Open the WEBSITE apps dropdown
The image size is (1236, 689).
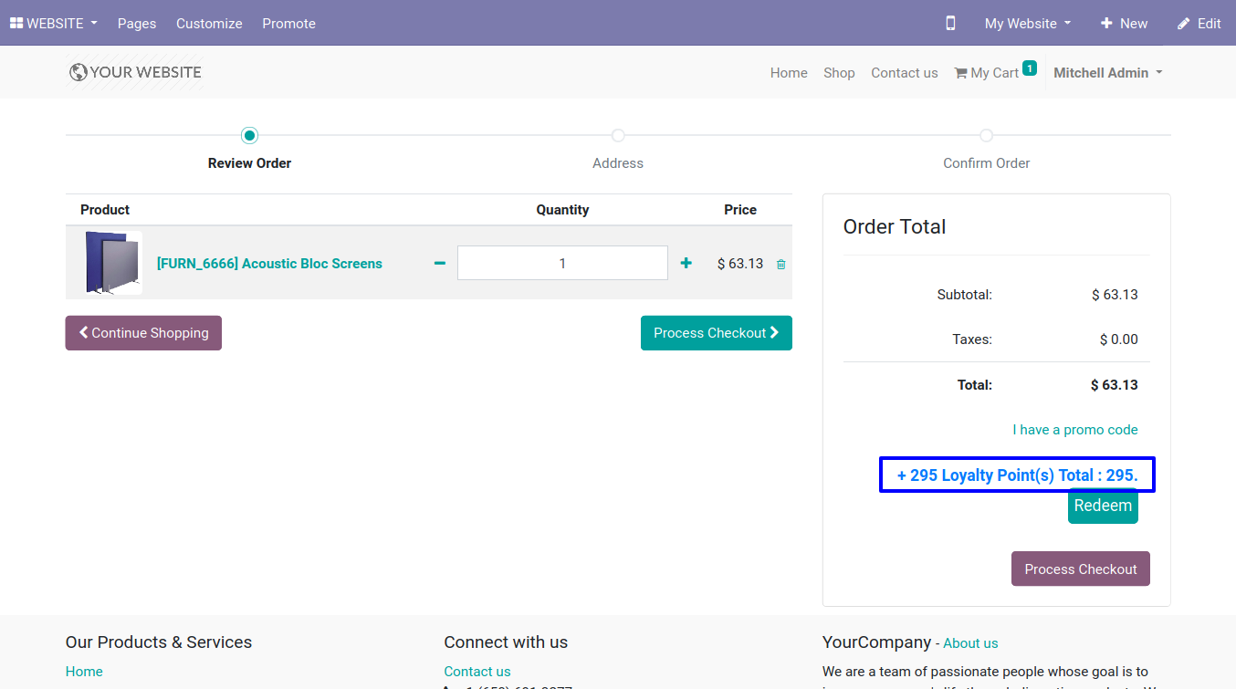[54, 24]
